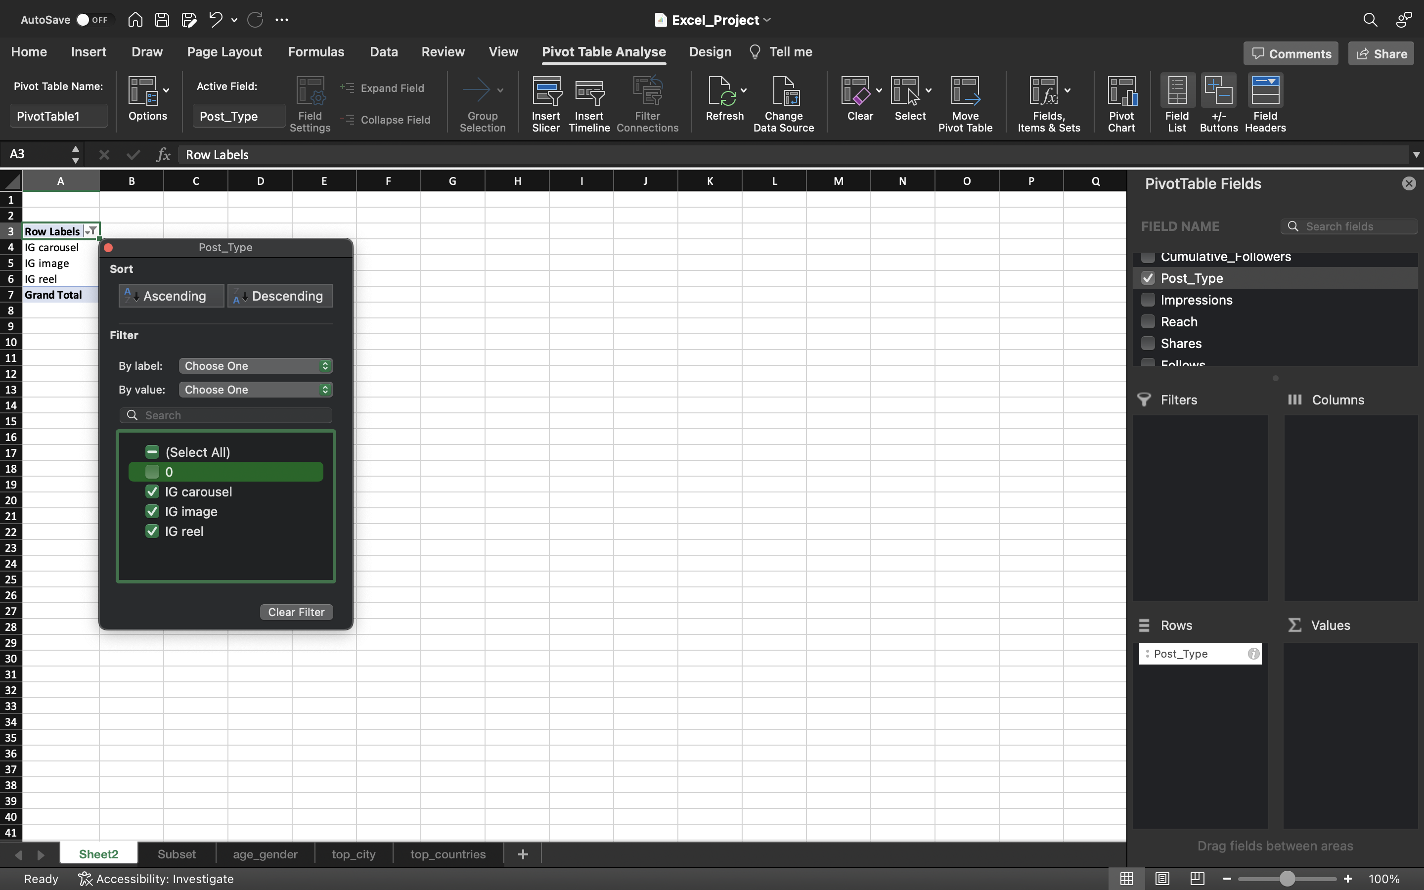Click the zoom out minus button
Viewport: 1424px width, 890px height.
click(x=1227, y=878)
